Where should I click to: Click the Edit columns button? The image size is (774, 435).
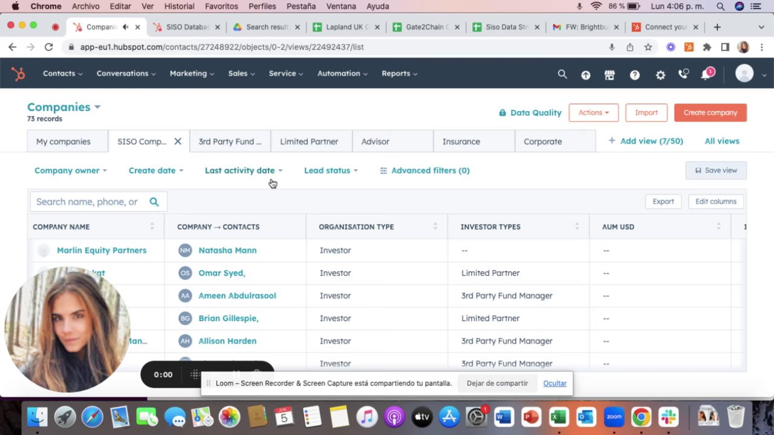pyautogui.click(x=716, y=201)
